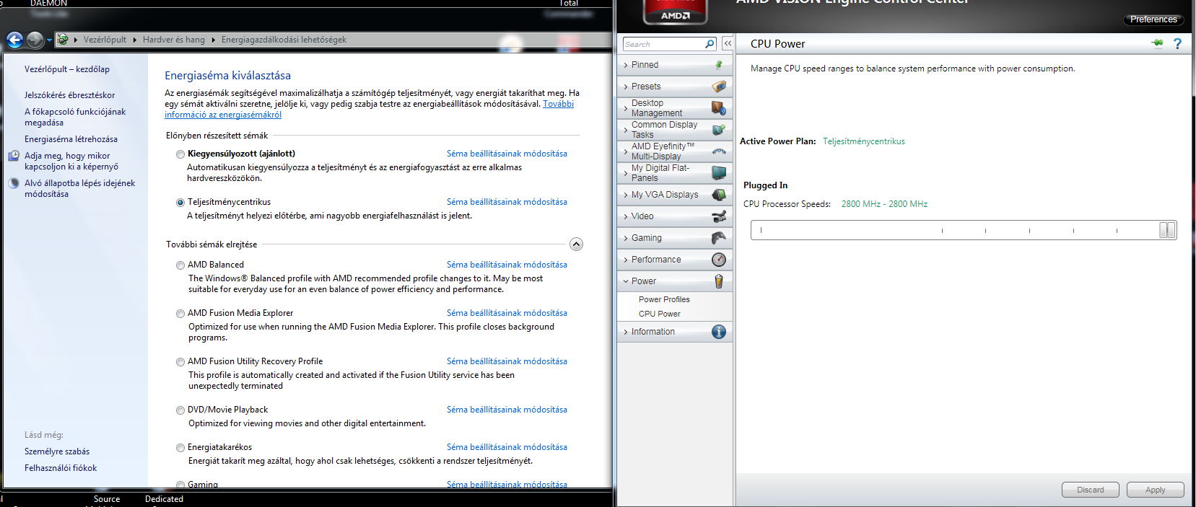Click the Forward arrow in Control Panel
The image size is (1196, 507).
35,40
